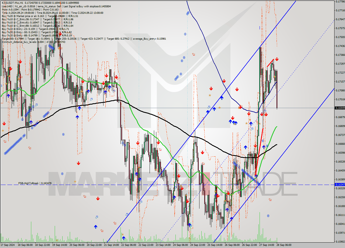Screen dimensions: 345x248
Task: Click the FSB-HighToBreak 0.163478 level label
Action: (35, 183)
